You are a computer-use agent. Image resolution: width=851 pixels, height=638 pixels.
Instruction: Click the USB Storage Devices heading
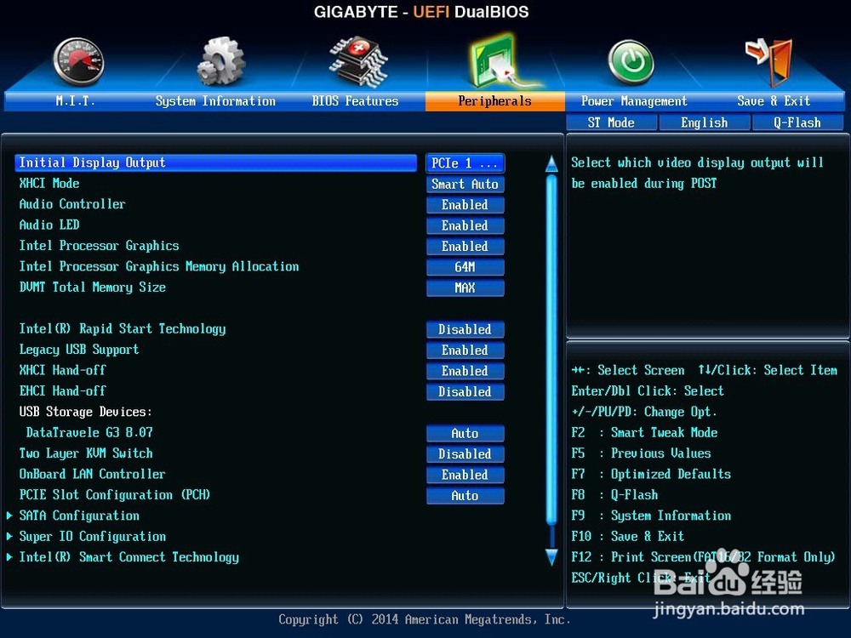[x=85, y=412]
